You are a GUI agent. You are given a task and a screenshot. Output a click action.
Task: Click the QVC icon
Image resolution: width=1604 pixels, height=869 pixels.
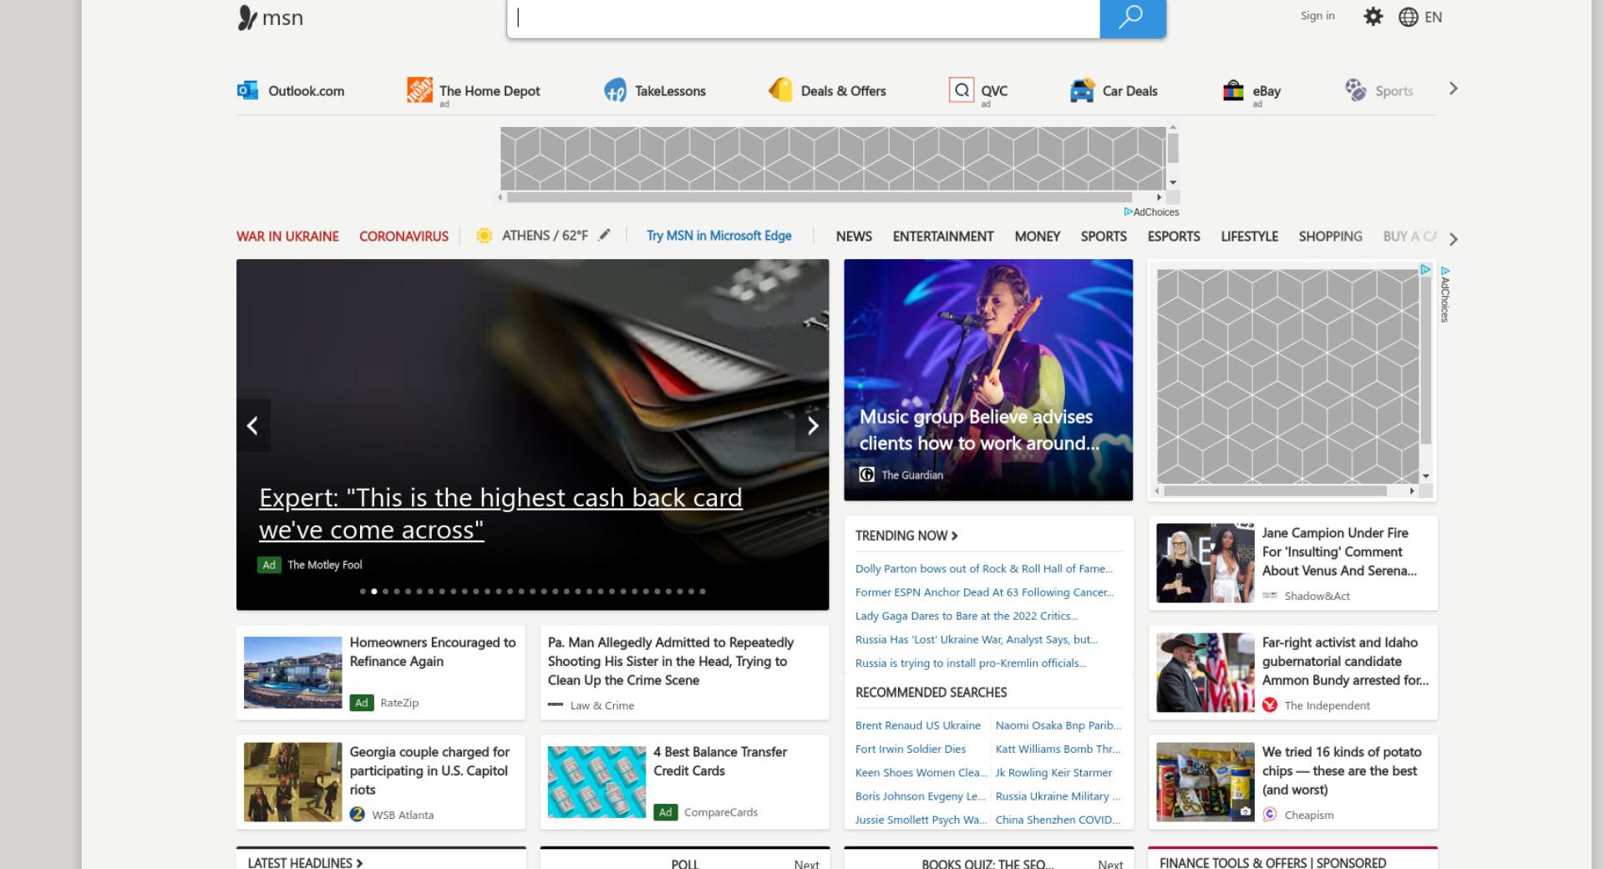(962, 89)
